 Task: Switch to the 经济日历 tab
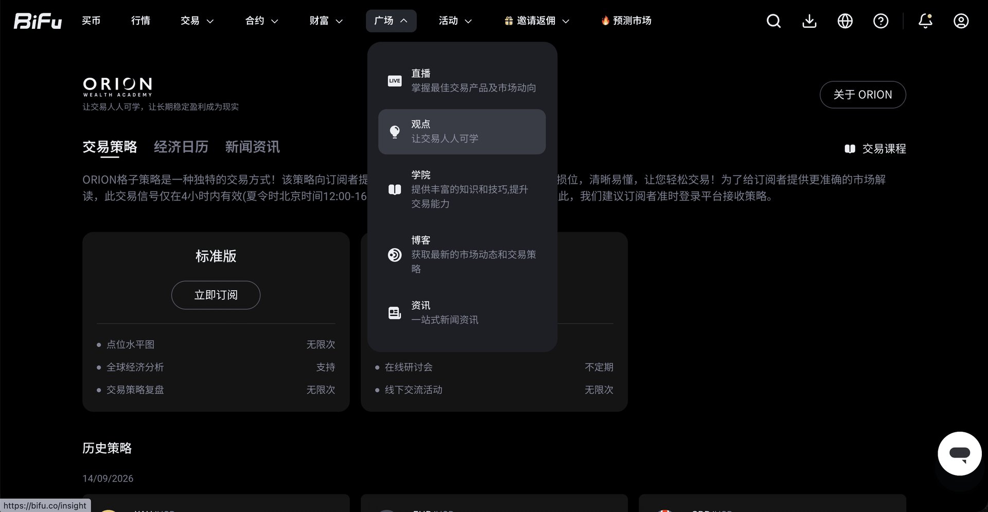coord(181,147)
